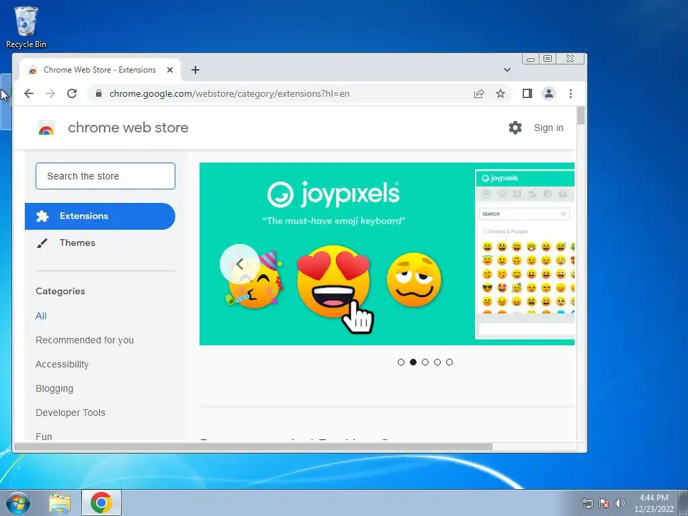Open the Windows Start menu
This screenshot has width=688, height=516.
[18, 503]
